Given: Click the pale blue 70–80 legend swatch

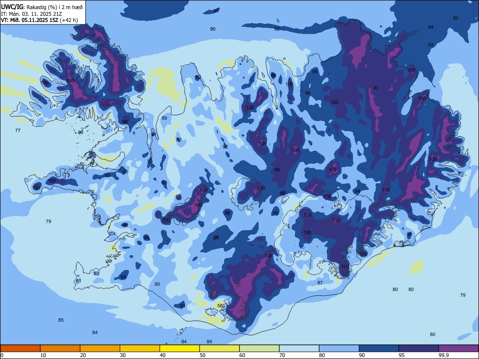Looking at the screenshot, I should [299, 348].
